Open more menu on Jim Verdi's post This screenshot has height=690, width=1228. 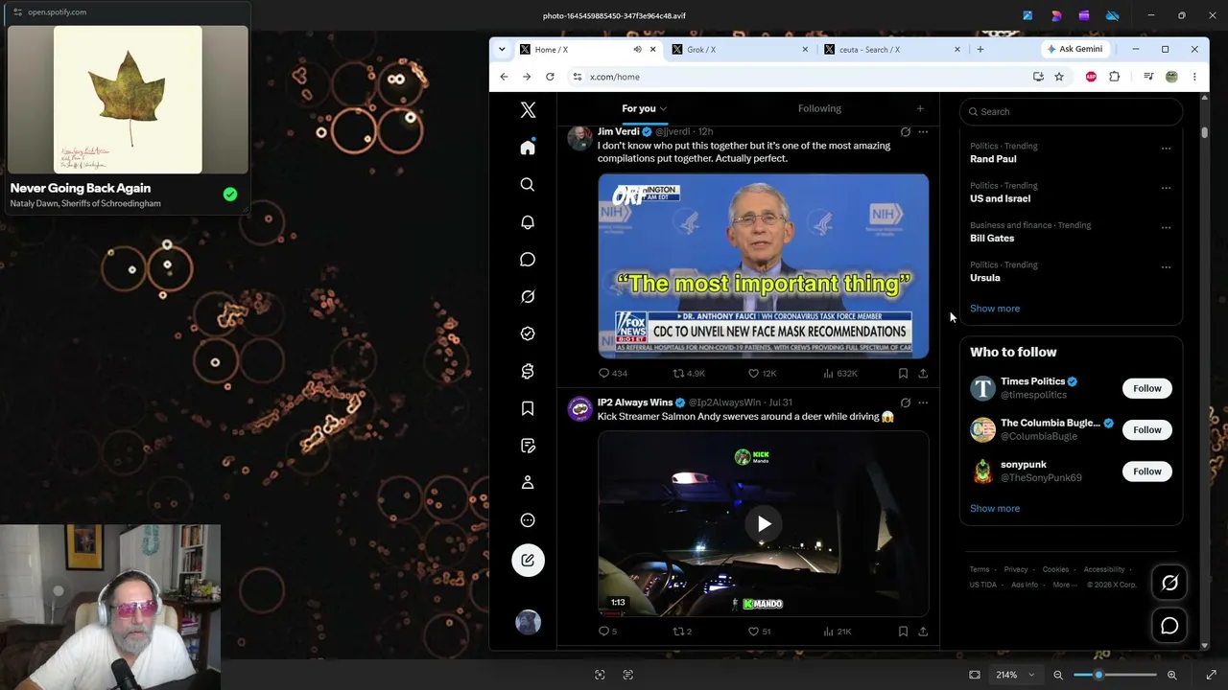[x=923, y=131]
